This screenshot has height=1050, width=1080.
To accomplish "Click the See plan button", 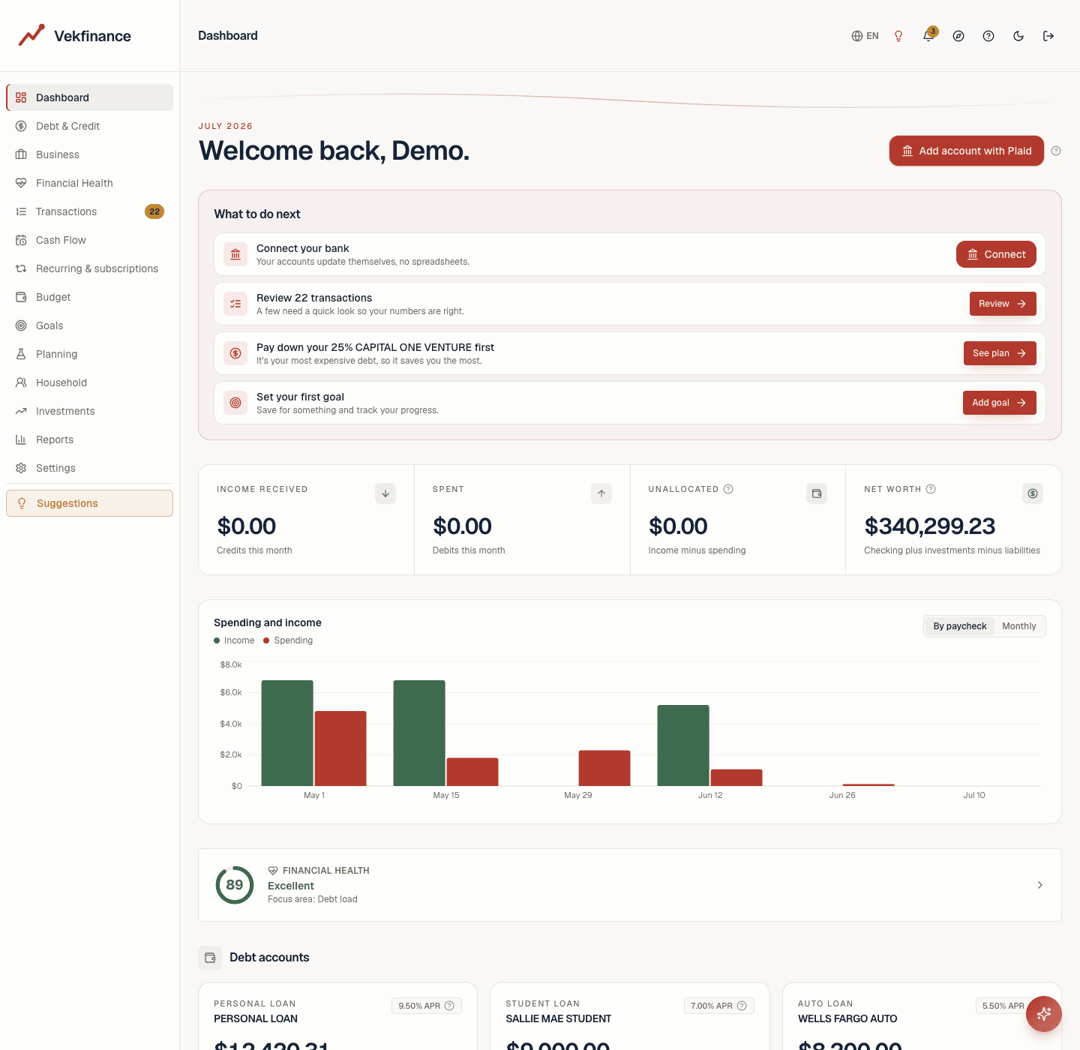I will click(1000, 353).
